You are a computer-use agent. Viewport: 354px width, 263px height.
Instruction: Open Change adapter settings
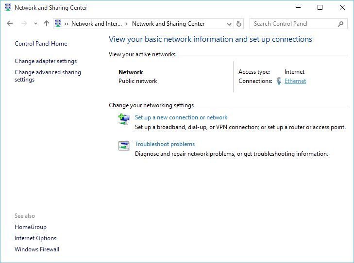(x=46, y=61)
